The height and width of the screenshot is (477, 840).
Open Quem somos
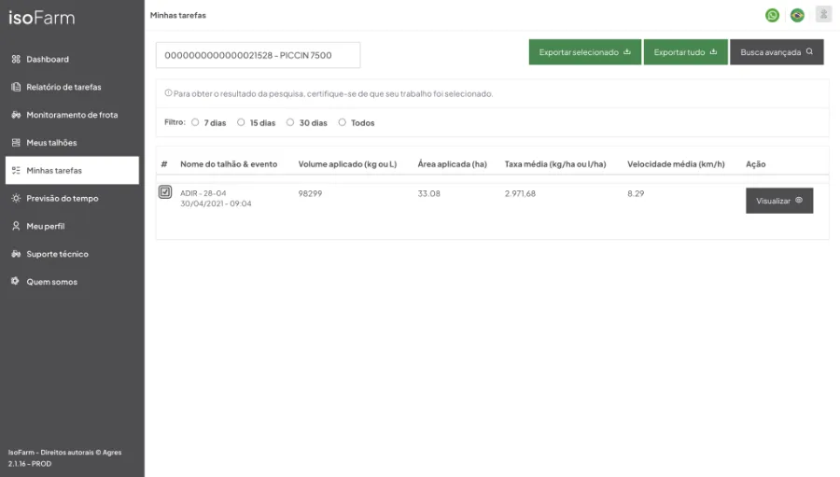[x=52, y=282]
